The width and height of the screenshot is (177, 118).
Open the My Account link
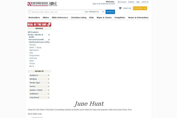tap(122, 2)
